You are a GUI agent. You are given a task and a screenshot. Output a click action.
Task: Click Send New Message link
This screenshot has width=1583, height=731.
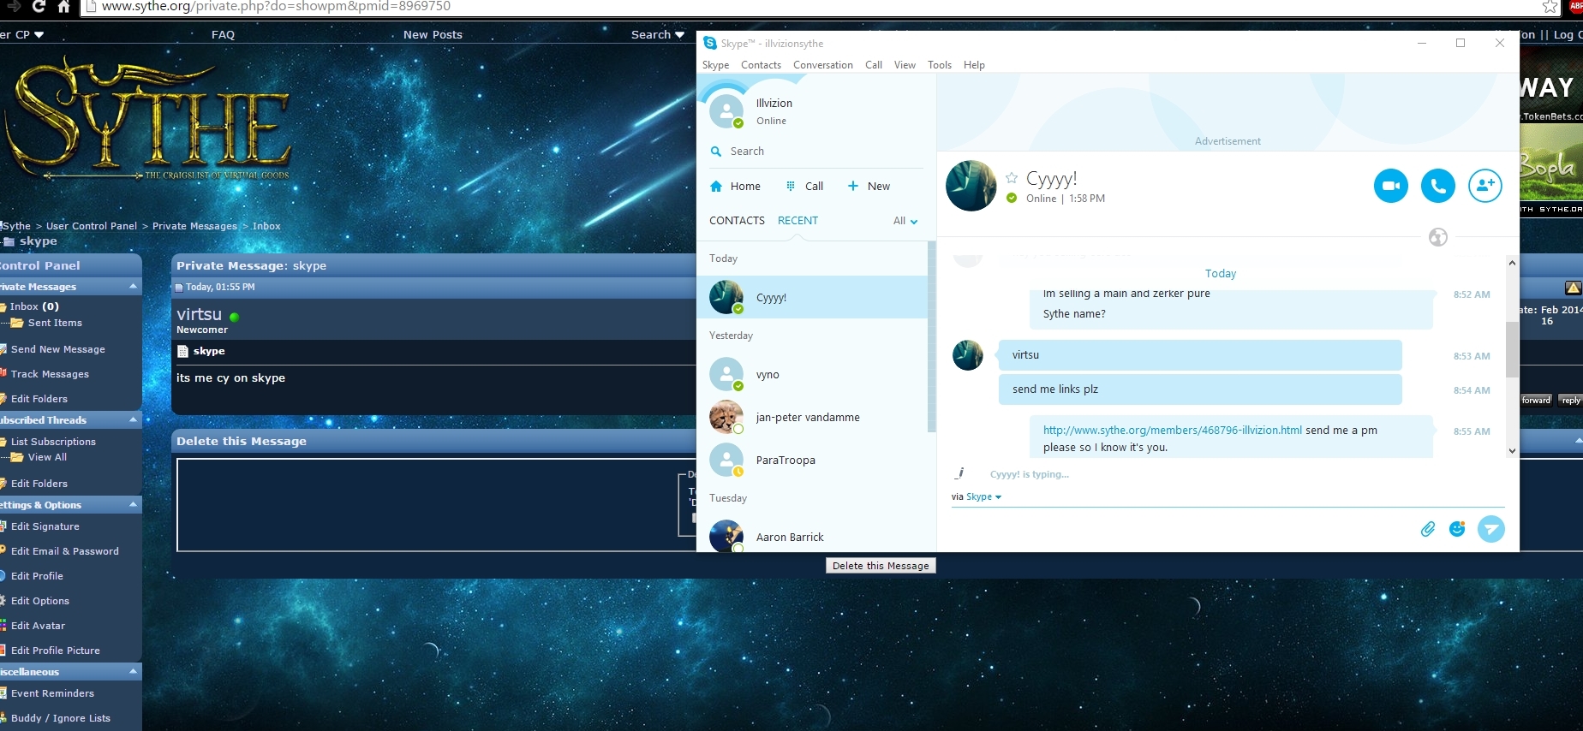(x=58, y=349)
